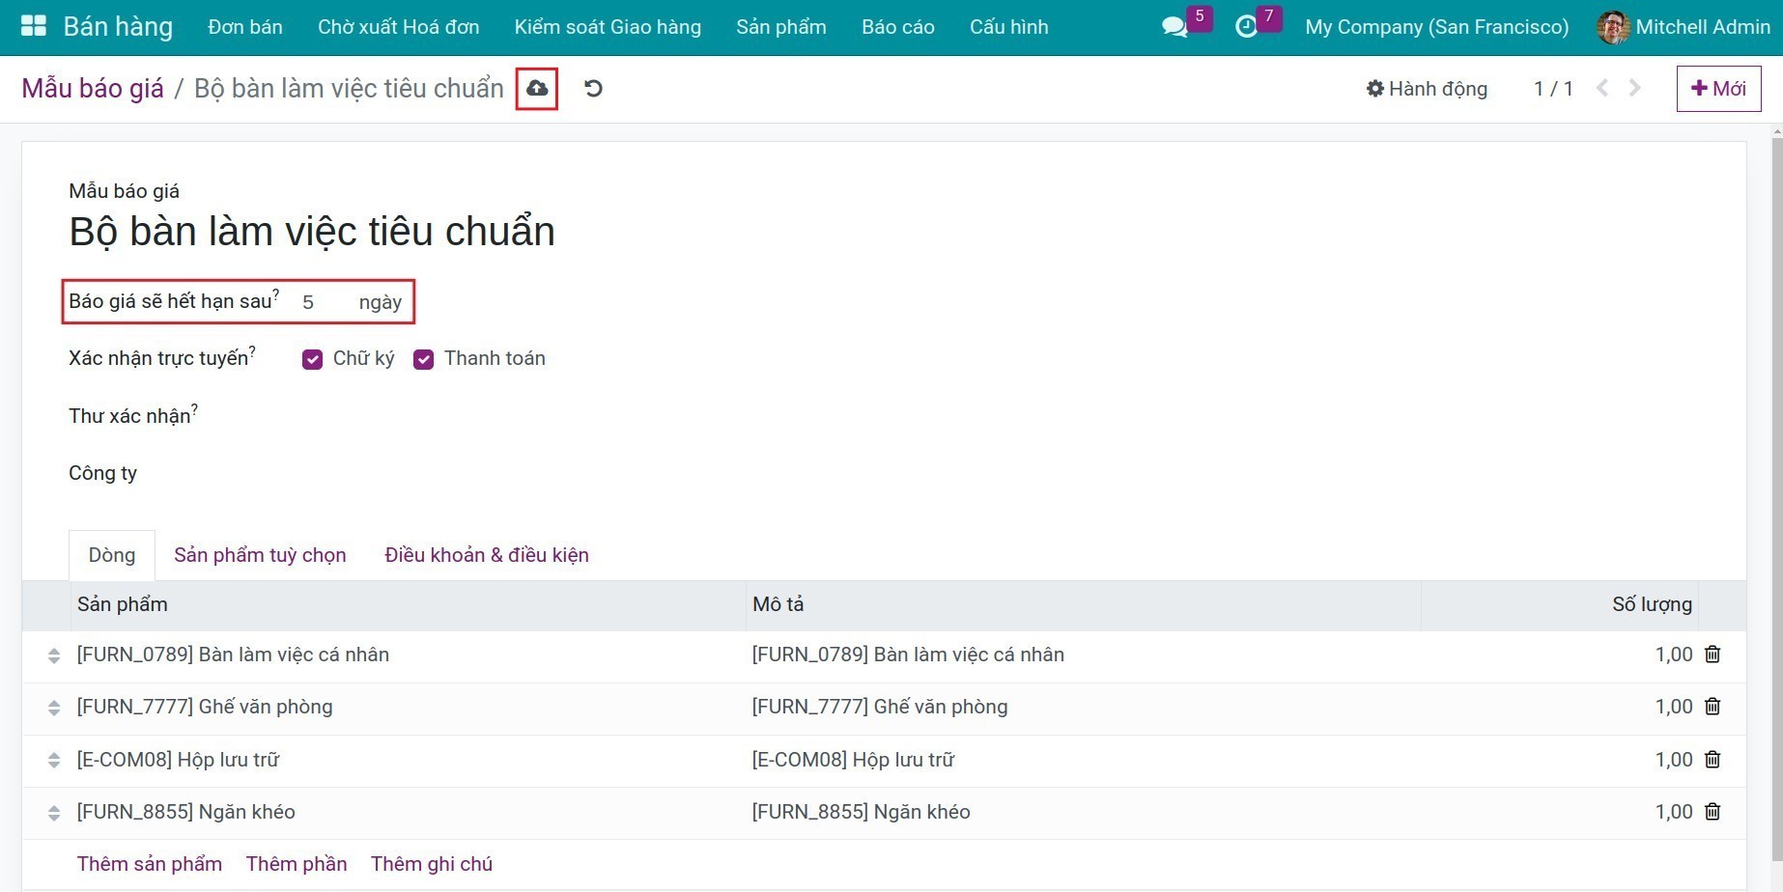Discard changes with the undo icon
The image size is (1783, 892).
pyautogui.click(x=593, y=89)
